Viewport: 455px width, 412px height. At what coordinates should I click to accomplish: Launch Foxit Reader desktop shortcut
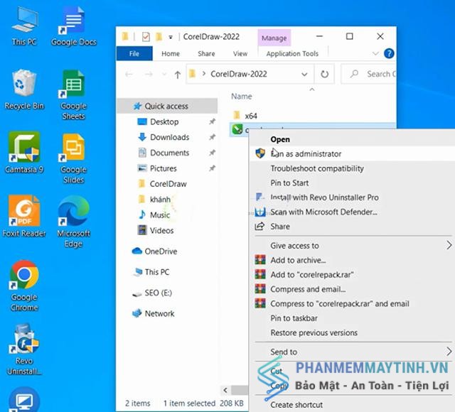[x=24, y=216]
